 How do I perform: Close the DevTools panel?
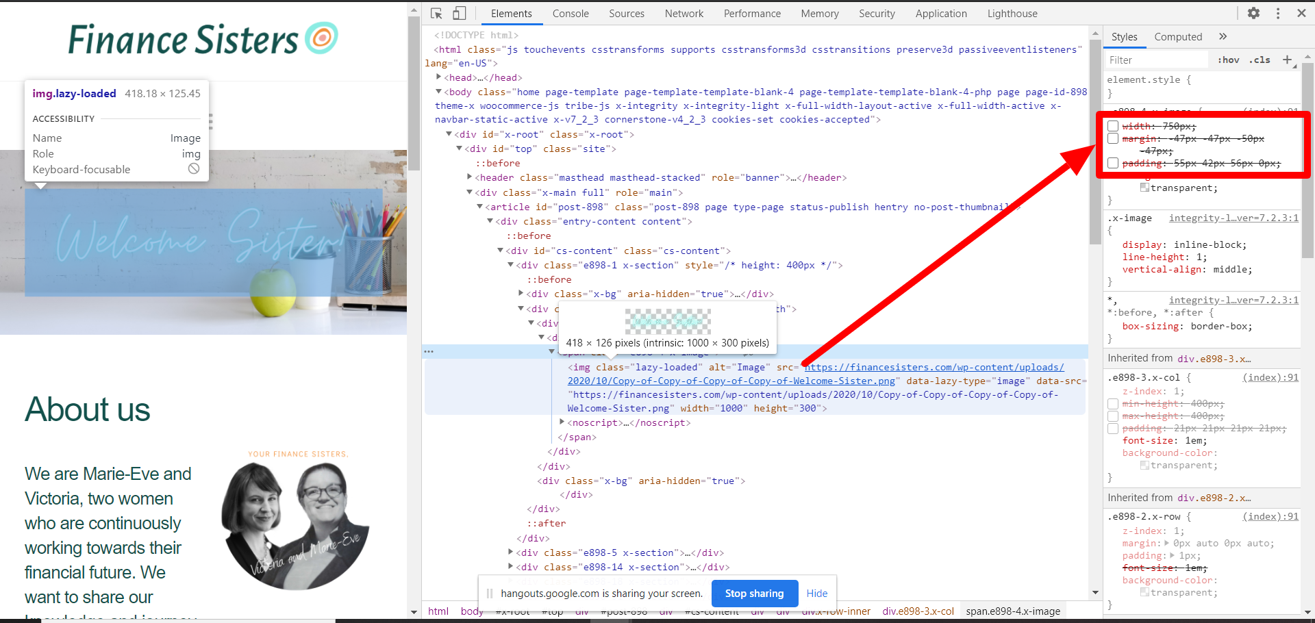pos(1301,13)
